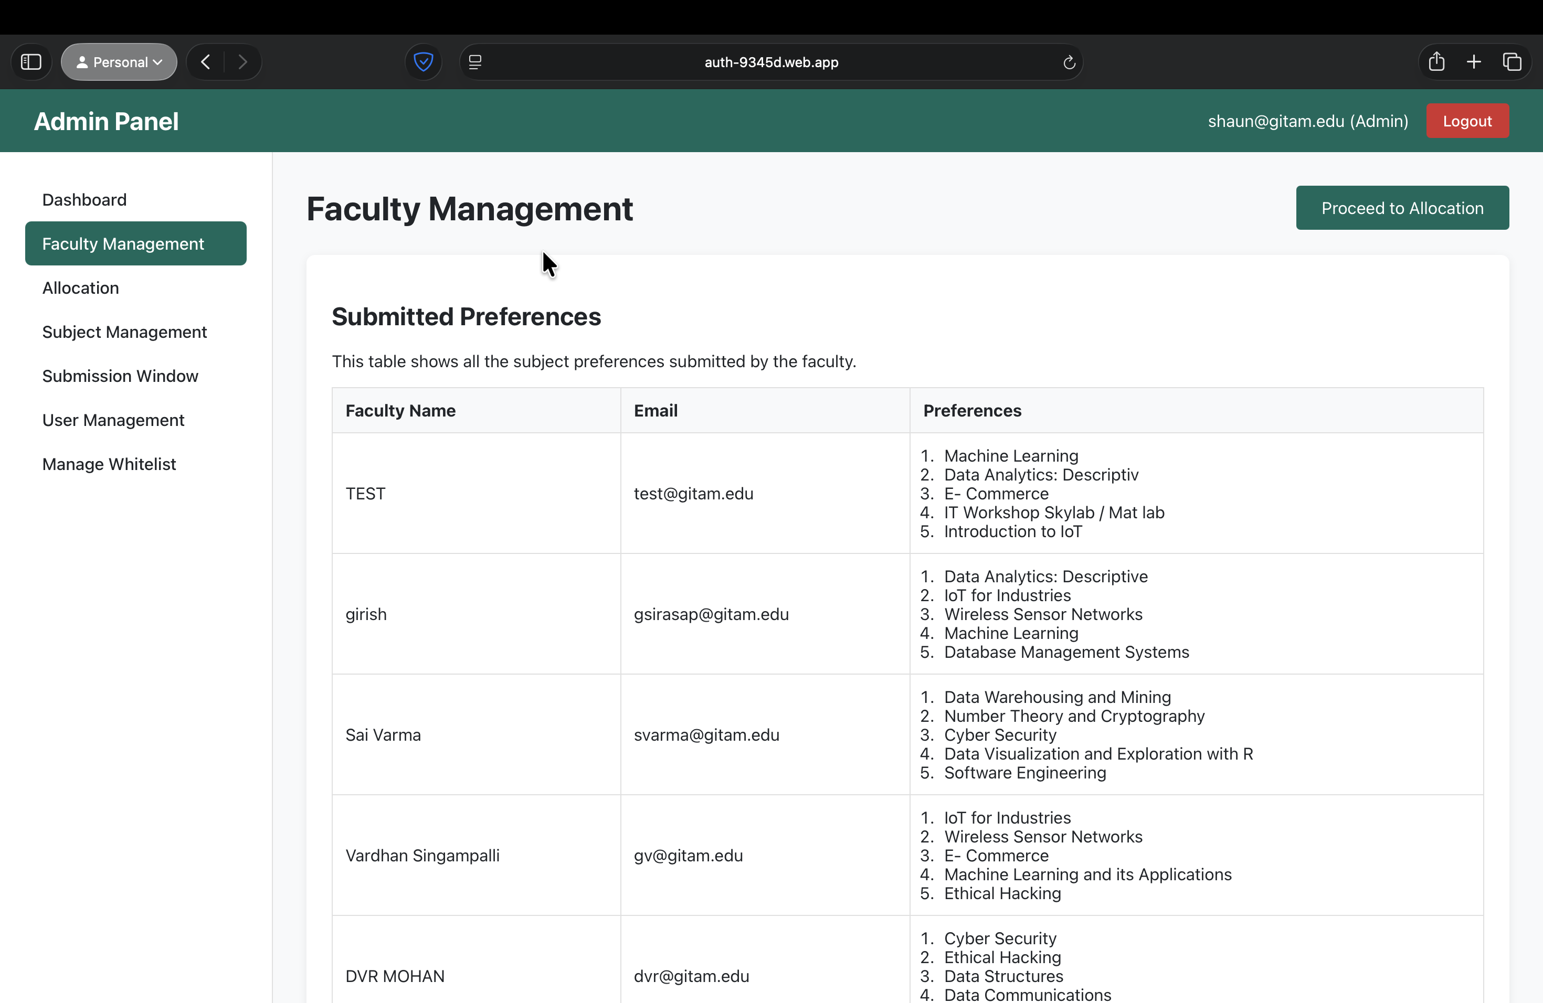Image resolution: width=1543 pixels, height=1003 pixels.
Task: Open Manage Whitelist page
Action: [109, 464]
